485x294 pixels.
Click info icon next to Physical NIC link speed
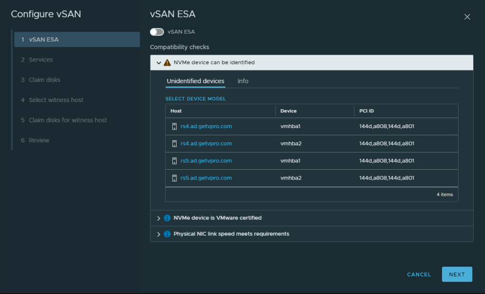point(167,234)
